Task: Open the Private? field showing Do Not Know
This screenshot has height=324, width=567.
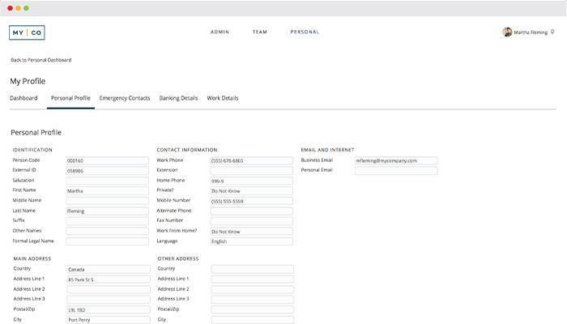Action: pyautogui.click(x=251, y=190)
